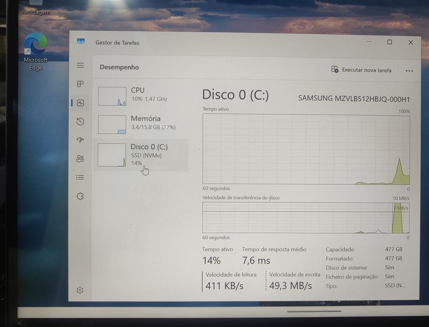This screenshot has width=429, height=327.
Task: Click the Memória mini graph thumbnail
Action: (112, 124)
